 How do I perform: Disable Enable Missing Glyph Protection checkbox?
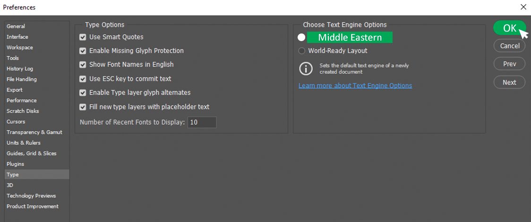83,51
